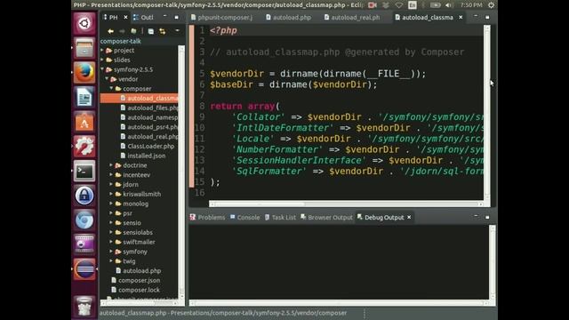Open the sound volume indicator
Image resolution: width=569 pixels, height=320 pixels.
[x=450, y=5]
